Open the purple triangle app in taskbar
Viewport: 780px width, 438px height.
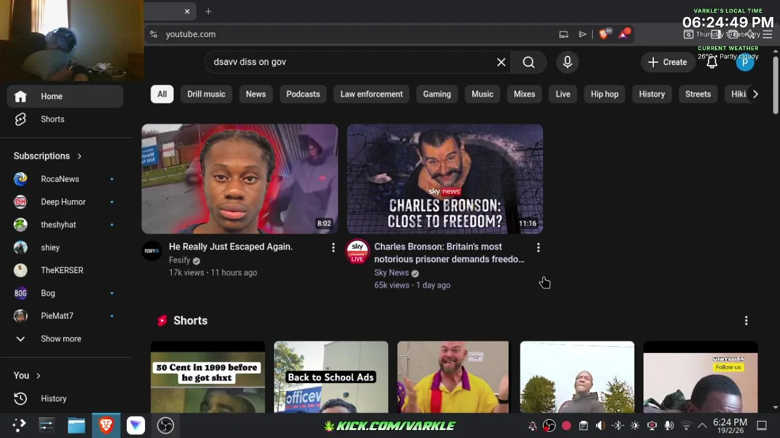point(135,425)
